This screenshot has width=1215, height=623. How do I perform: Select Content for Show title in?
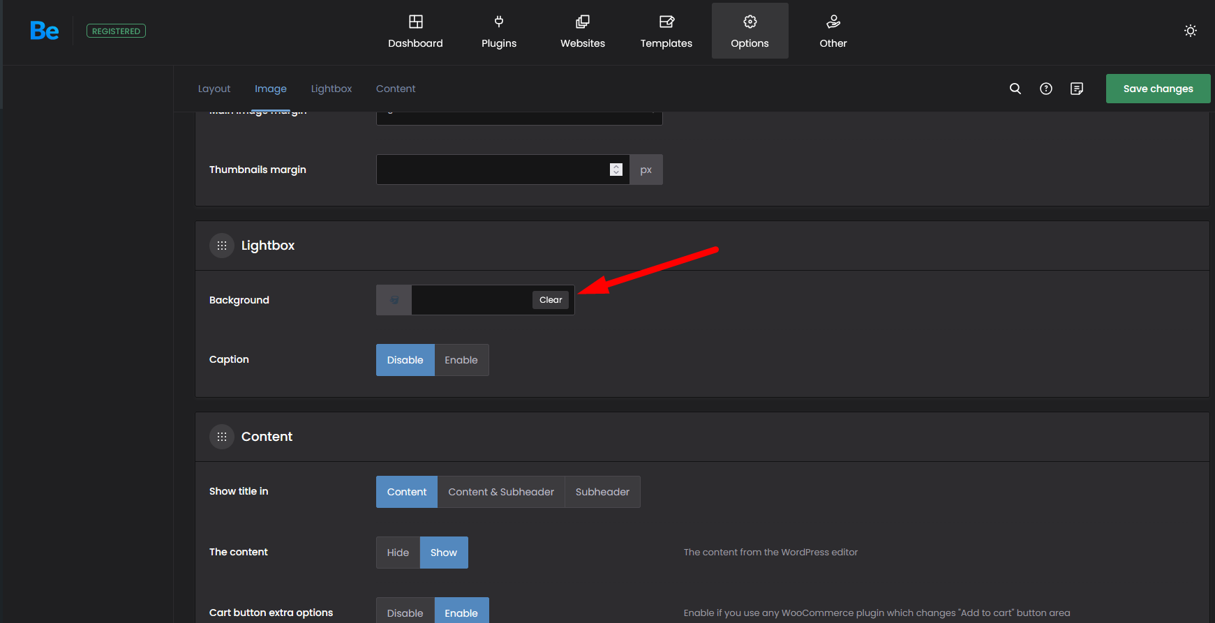[407, 492]
